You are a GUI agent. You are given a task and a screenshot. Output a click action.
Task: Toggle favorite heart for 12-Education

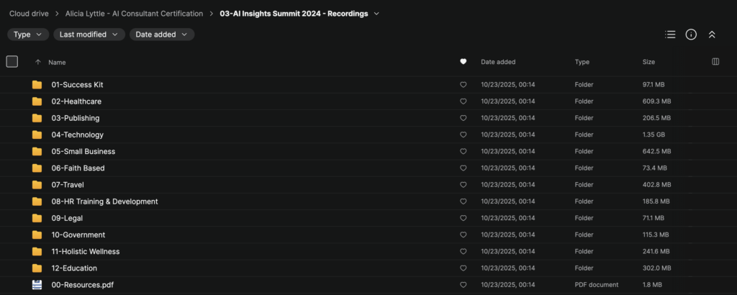pos(463,268)
